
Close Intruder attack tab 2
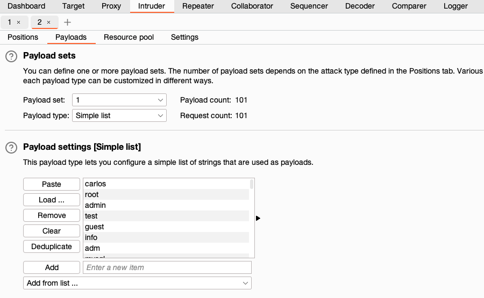(x=48, y=22)
